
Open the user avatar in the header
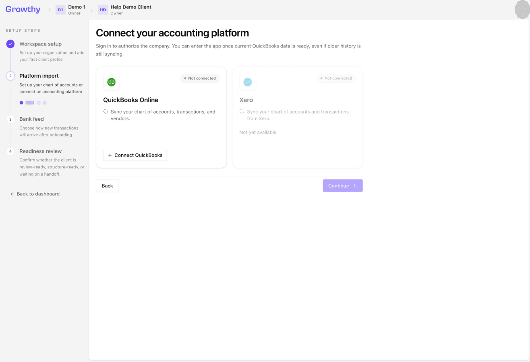(522, 10)
